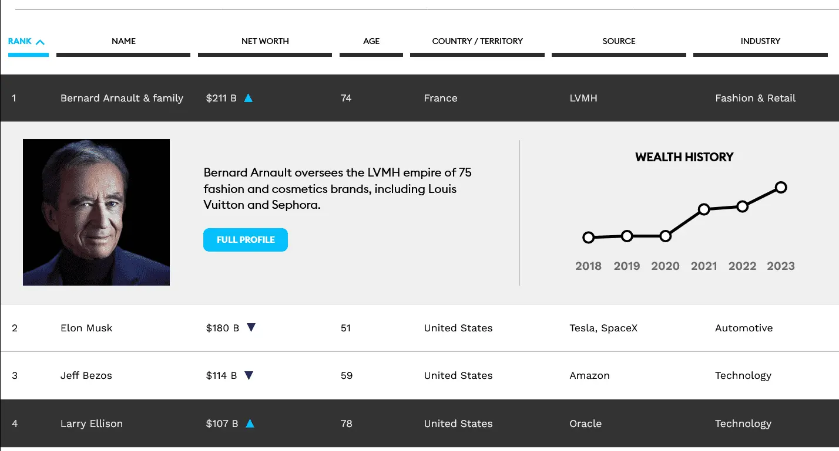Sort by the Net Worth header
The image size is (839, 451).
pyautogui.click(x=265, y=41)
